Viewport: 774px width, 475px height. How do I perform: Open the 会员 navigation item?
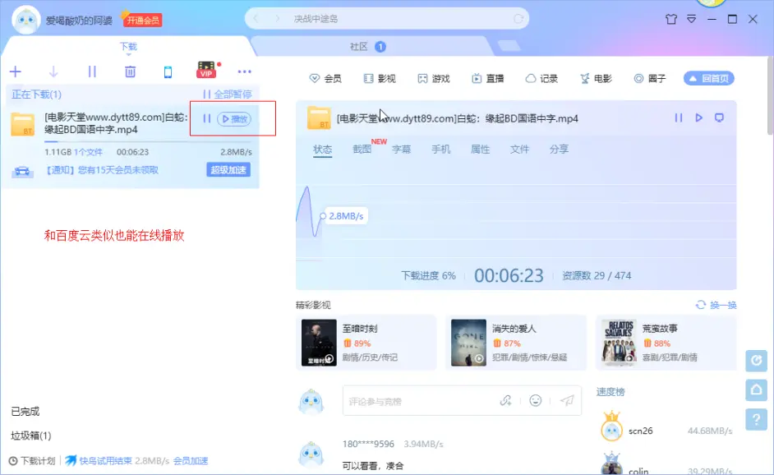coord(325,79)
